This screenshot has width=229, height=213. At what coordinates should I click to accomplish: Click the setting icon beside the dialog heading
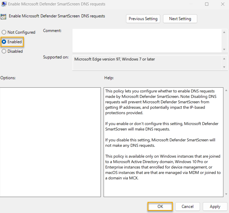pos(4,16)
